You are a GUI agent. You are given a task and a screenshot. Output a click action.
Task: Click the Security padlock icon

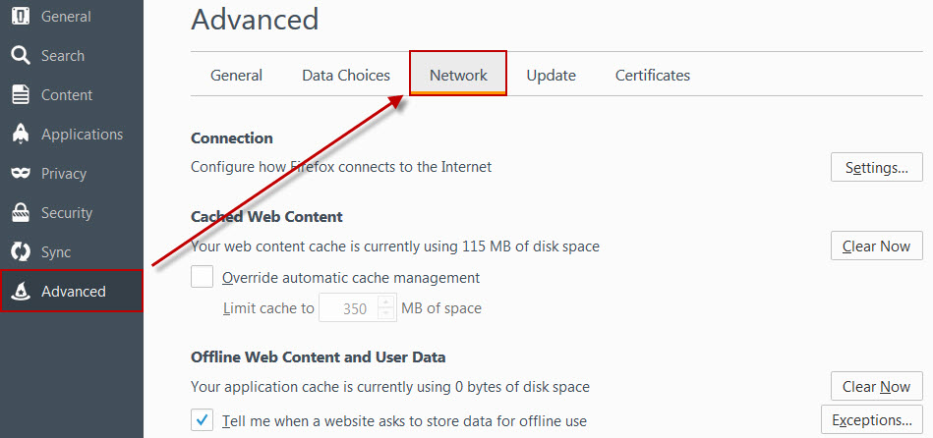point(20,213)
